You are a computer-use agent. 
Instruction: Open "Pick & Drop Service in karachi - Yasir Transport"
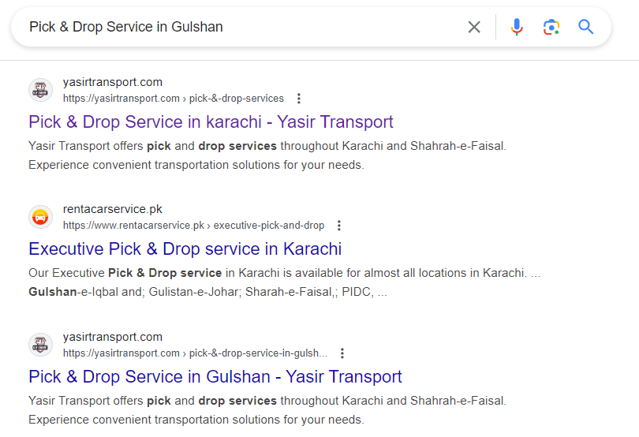[x=211, y=122]
